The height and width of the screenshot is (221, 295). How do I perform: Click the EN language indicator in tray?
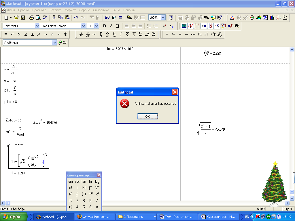(x=247, y=217)
